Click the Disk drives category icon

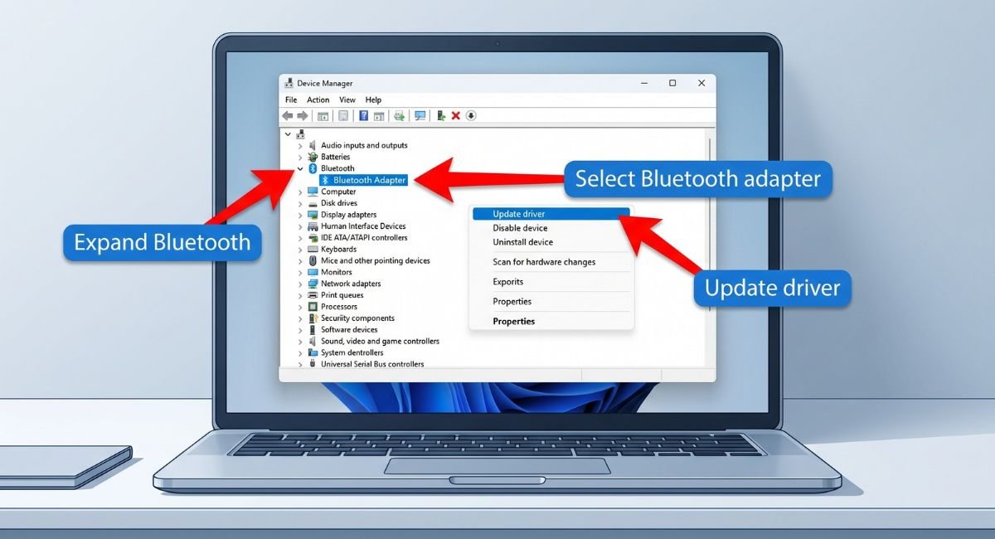313,203
